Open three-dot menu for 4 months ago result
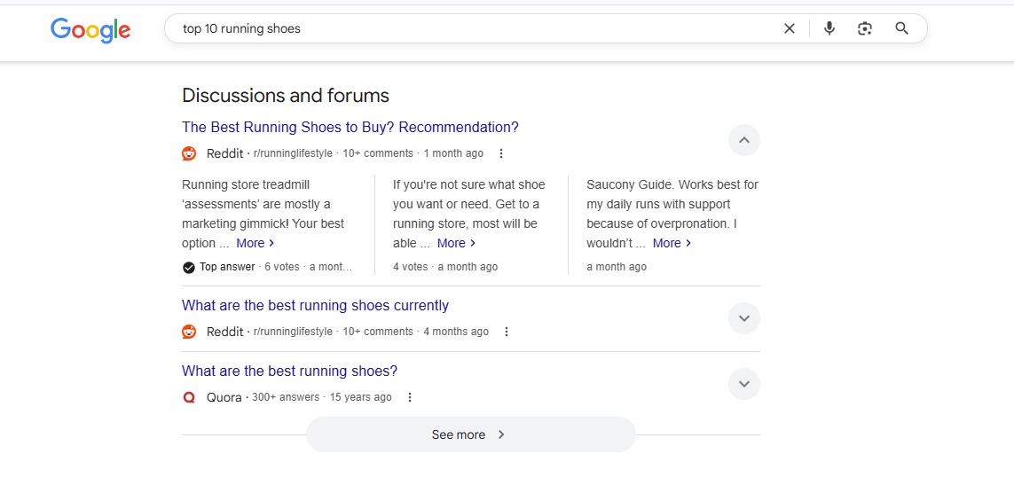 507,332
